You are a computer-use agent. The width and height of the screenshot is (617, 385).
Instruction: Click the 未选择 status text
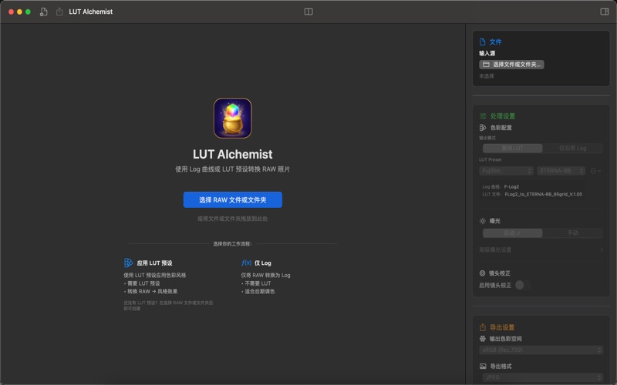487,76
